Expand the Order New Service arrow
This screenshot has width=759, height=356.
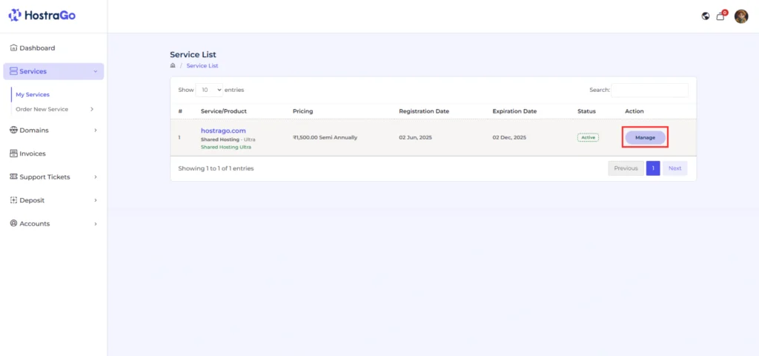click(92, 109)
